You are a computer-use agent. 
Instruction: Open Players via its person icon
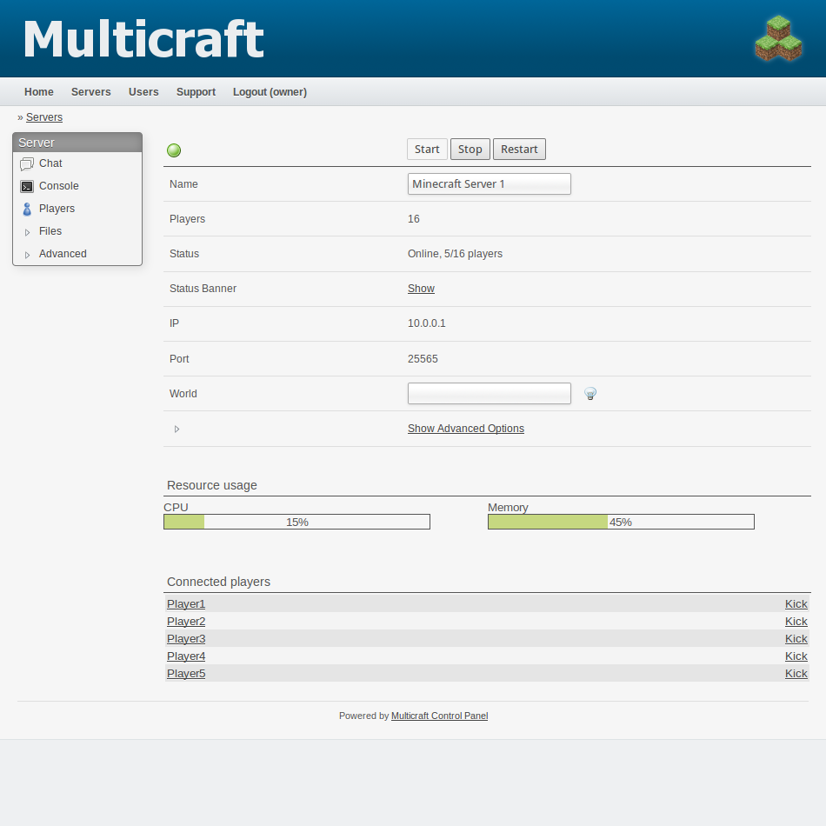click(27, 210)
